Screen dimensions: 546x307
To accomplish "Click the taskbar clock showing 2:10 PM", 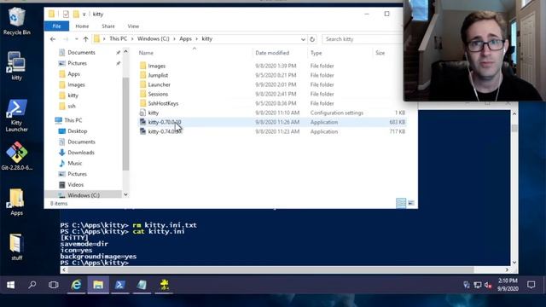I will (x=508, y=285).
